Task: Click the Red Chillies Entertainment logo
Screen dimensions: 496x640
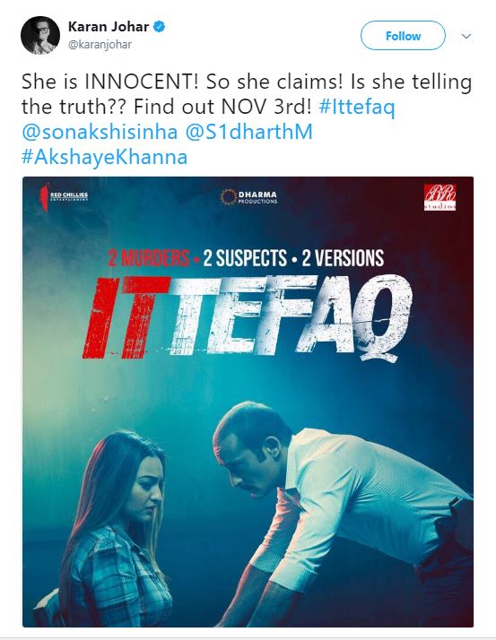Action: [x=64, y=196]
